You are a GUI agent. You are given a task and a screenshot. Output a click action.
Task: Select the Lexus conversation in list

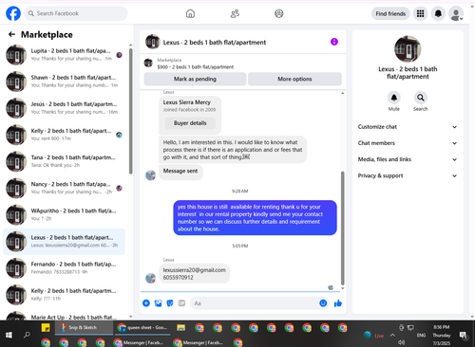tap(64, 242)
